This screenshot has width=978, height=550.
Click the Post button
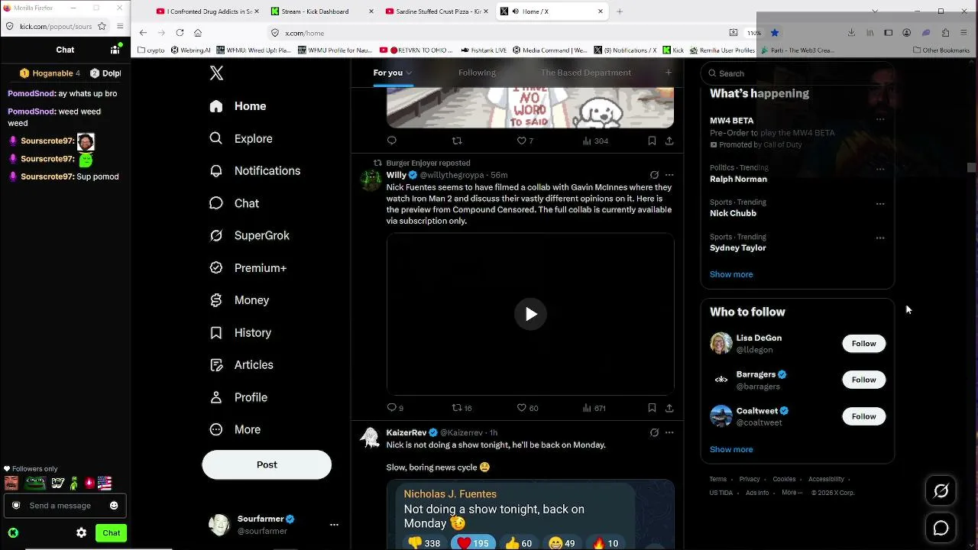pos(267,464)
